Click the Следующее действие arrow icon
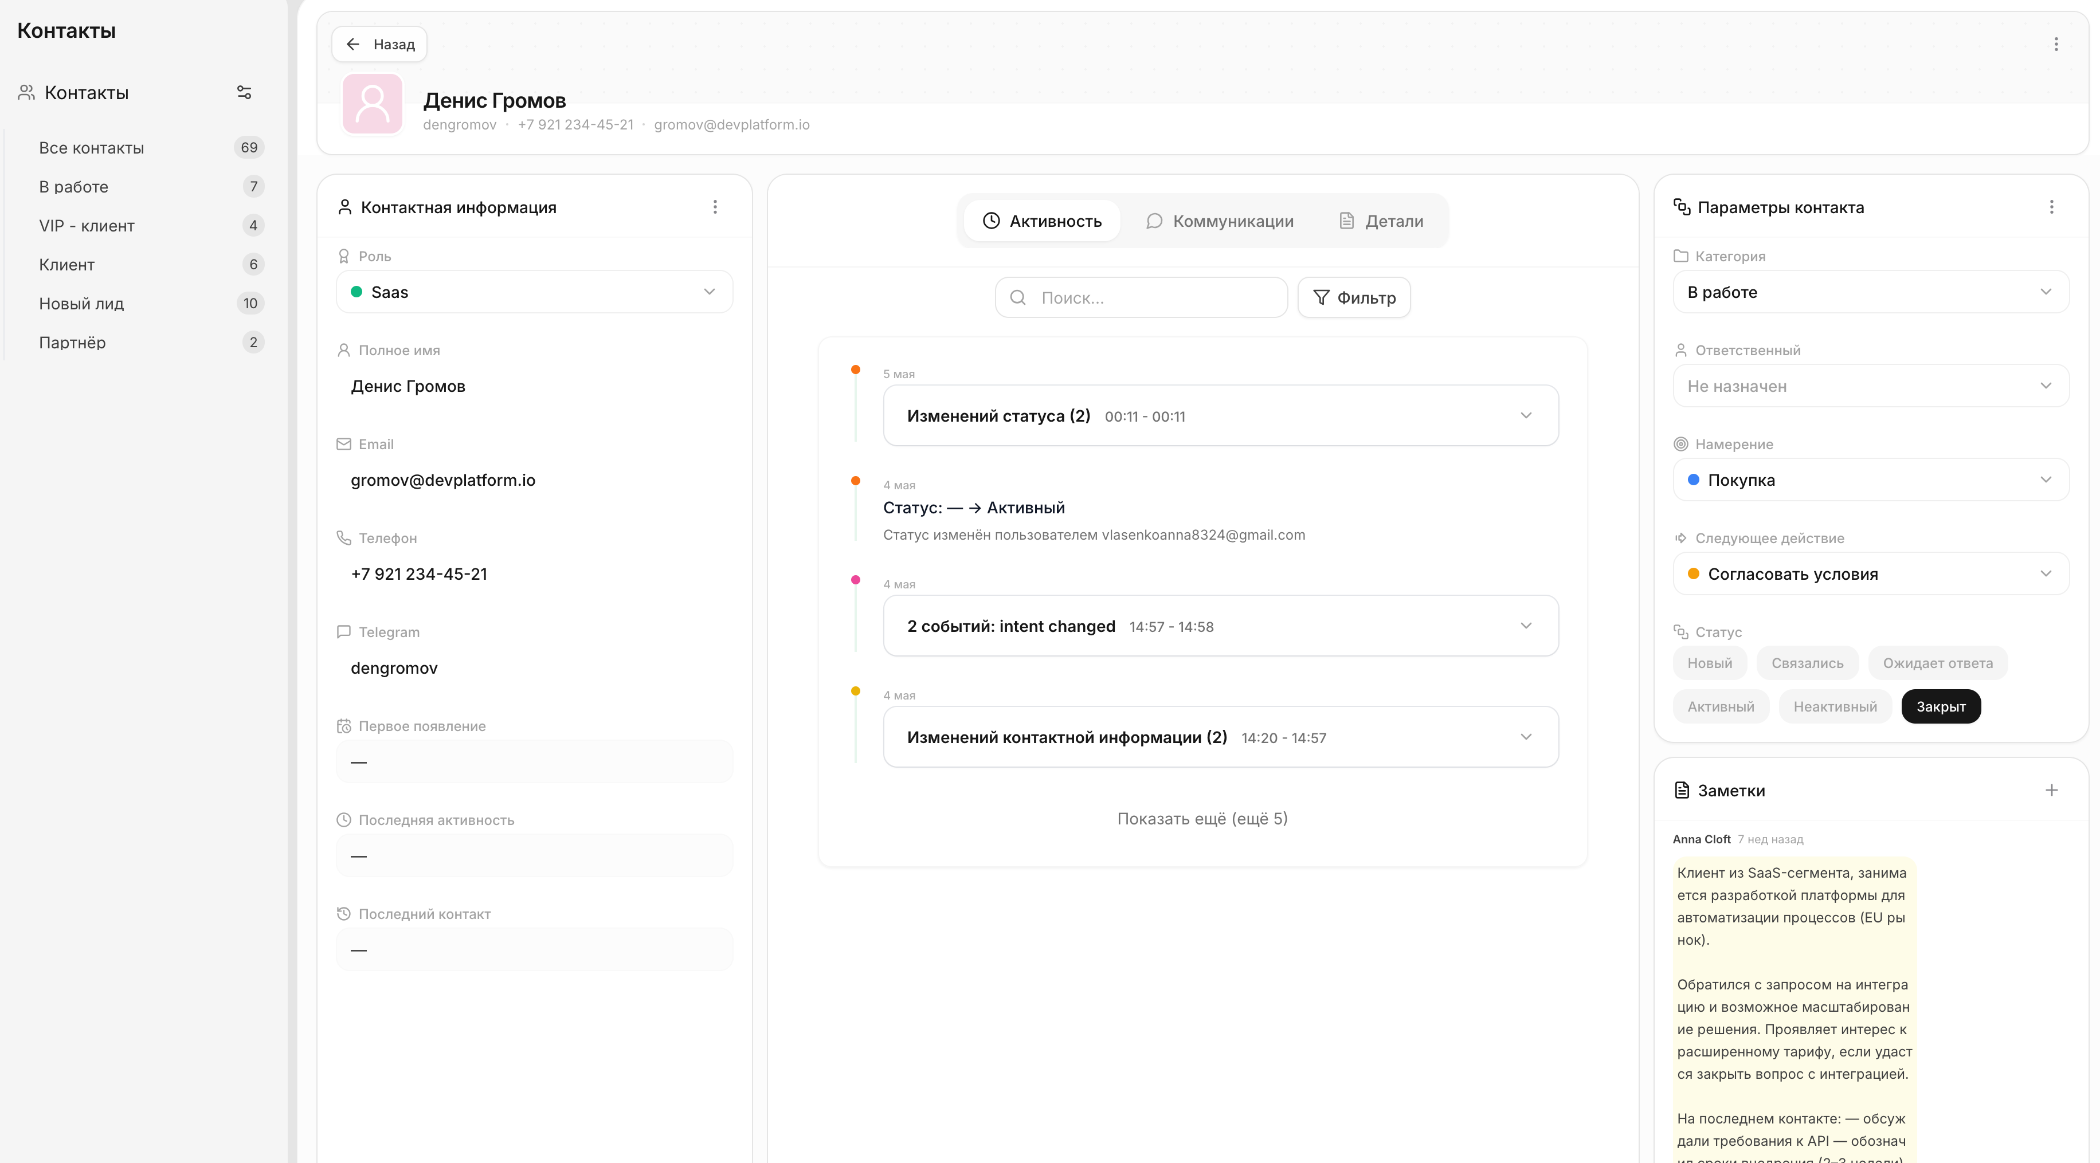 tap(1680, 538)
